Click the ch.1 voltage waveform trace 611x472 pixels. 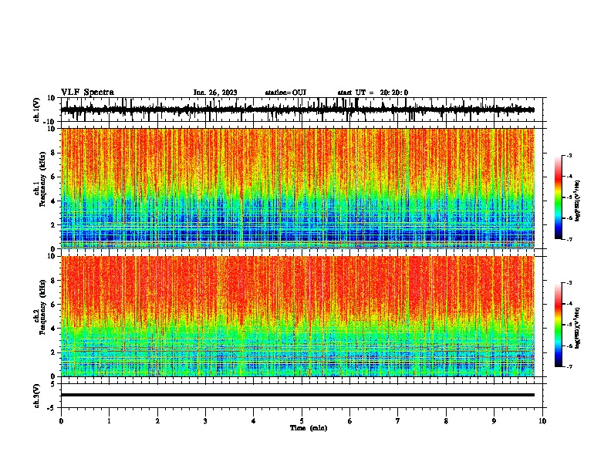[298, 110]
